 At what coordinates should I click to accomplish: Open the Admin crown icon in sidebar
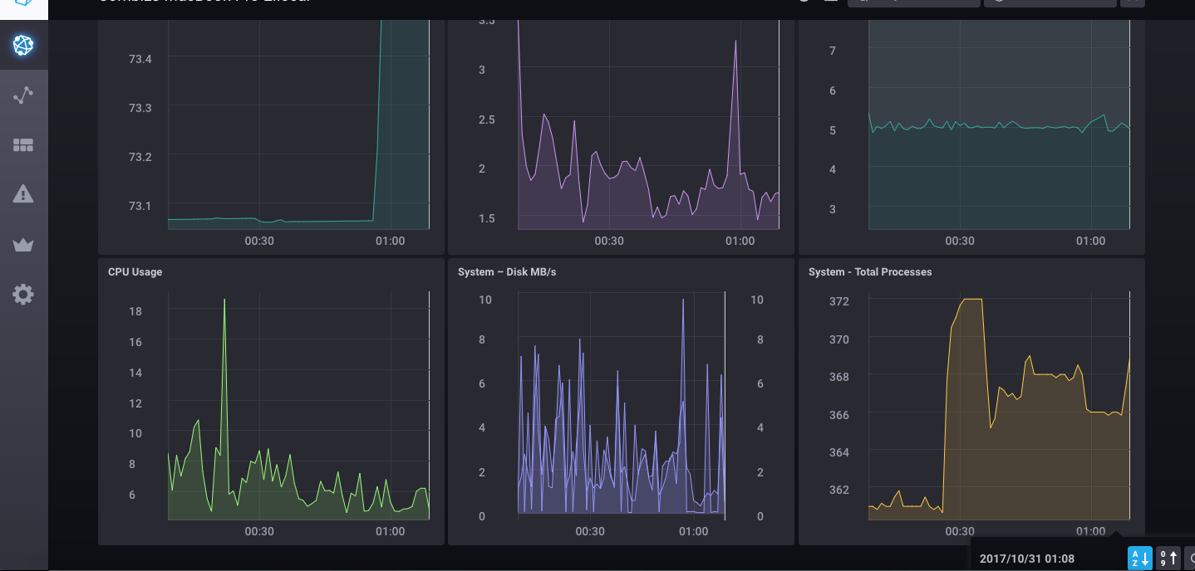[23, 244]
